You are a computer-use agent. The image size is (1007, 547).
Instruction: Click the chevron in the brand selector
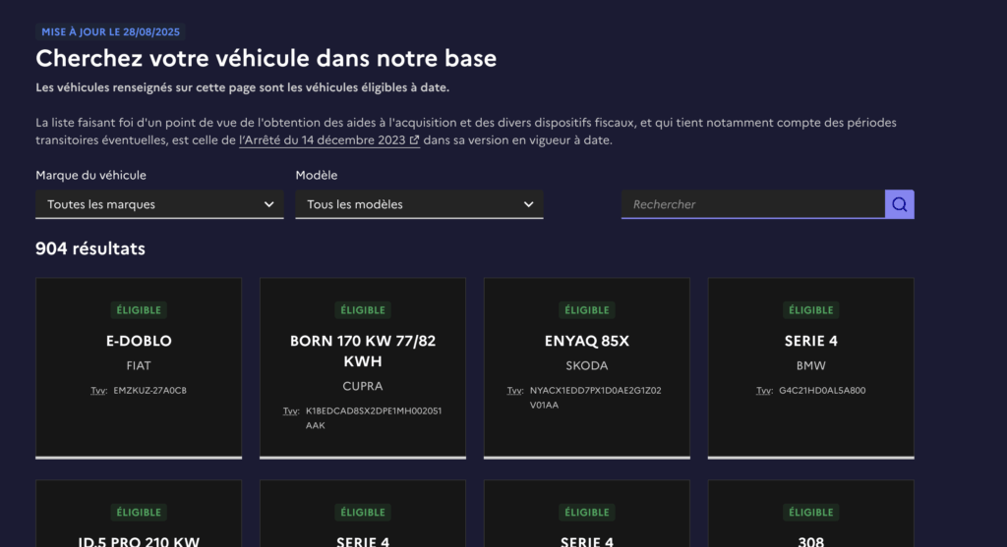click(268, 204)
